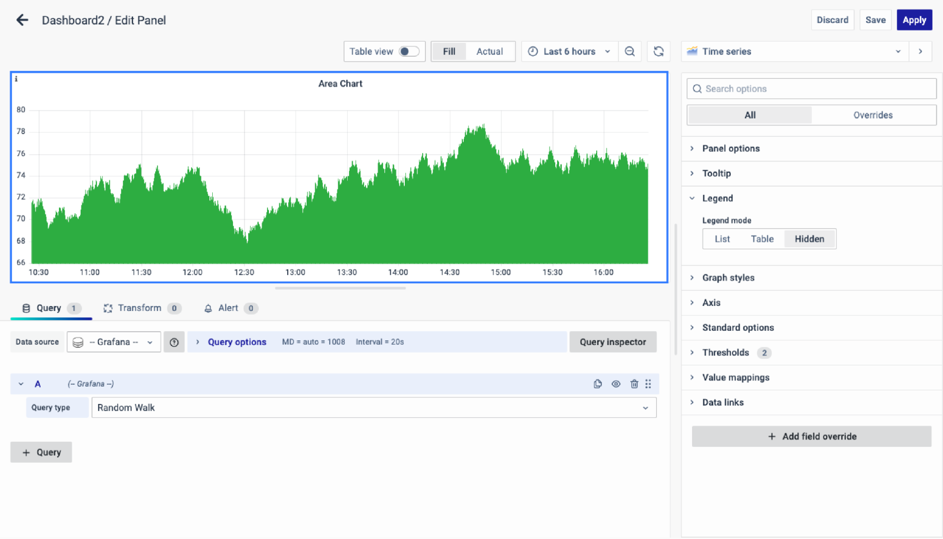Expand the Graph styles section
This screenshot has height=539, width=943.
[728, 278]
